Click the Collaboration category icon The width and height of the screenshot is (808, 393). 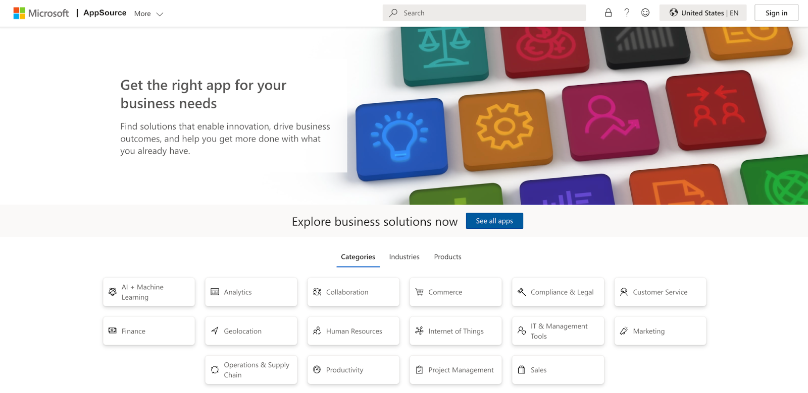(x=317, y=292)
